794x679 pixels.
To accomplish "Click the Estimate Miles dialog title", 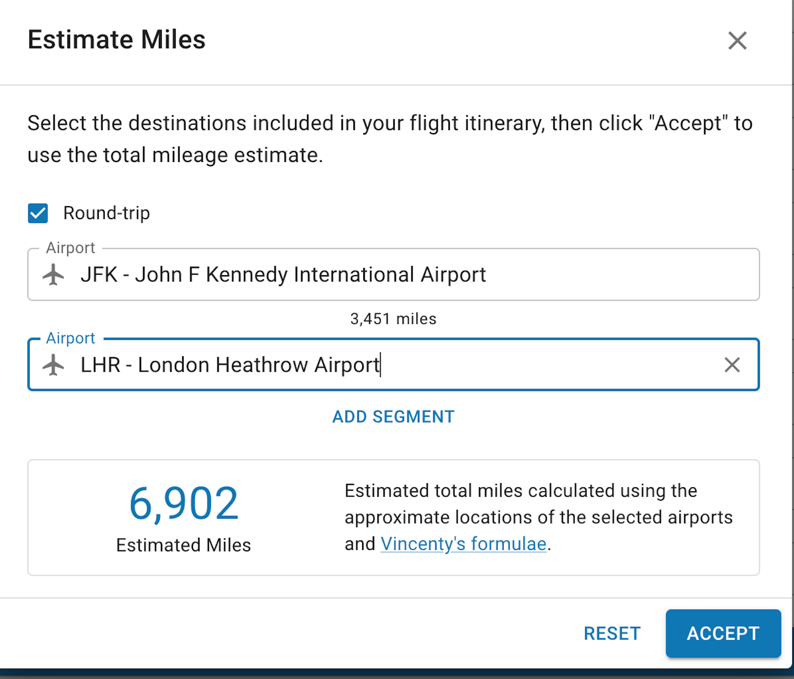I will (x=117, y=40).
